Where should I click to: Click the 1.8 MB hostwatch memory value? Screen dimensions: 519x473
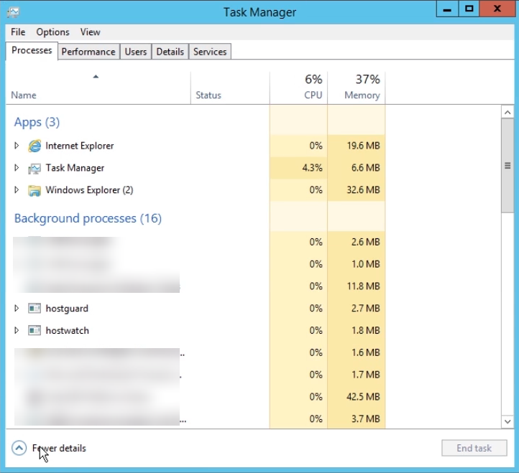point(366,331)
